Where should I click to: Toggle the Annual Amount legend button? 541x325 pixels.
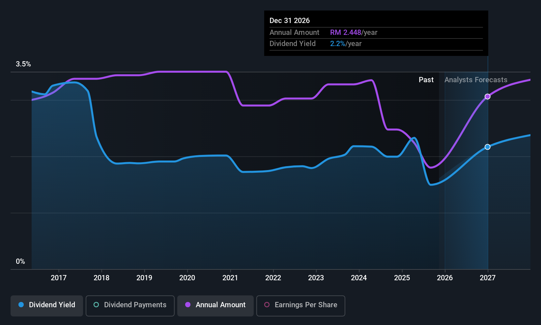pos(215,306)
